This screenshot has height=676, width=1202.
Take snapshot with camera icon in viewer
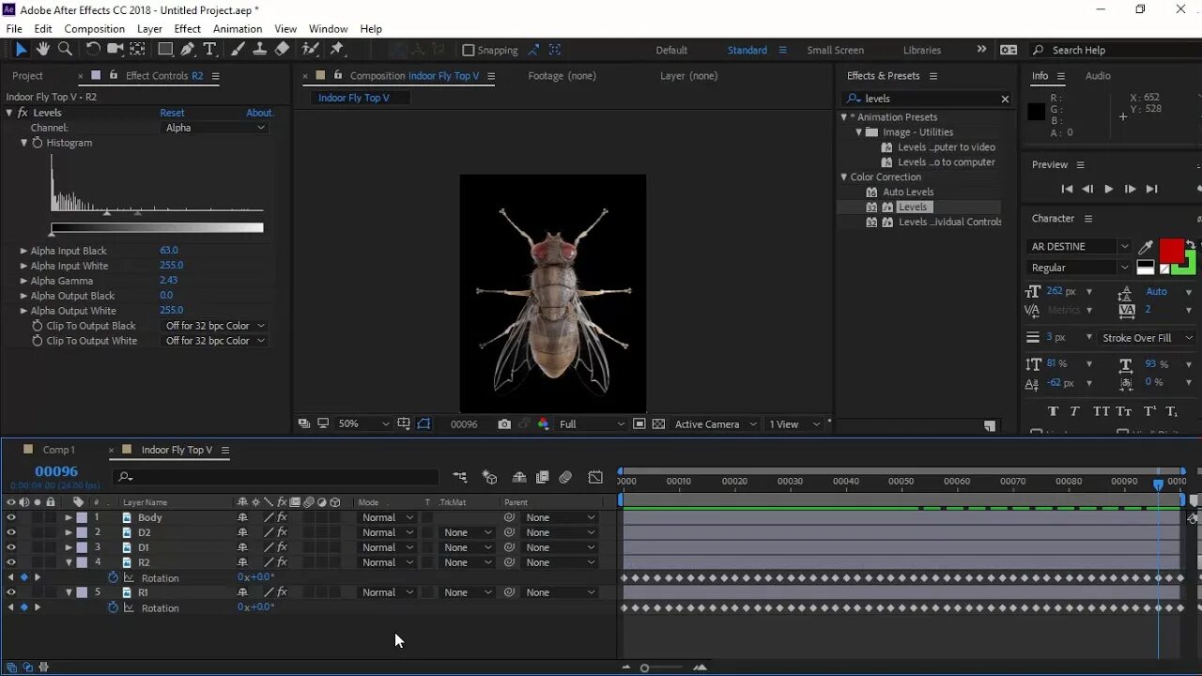[x=504, y=424]
